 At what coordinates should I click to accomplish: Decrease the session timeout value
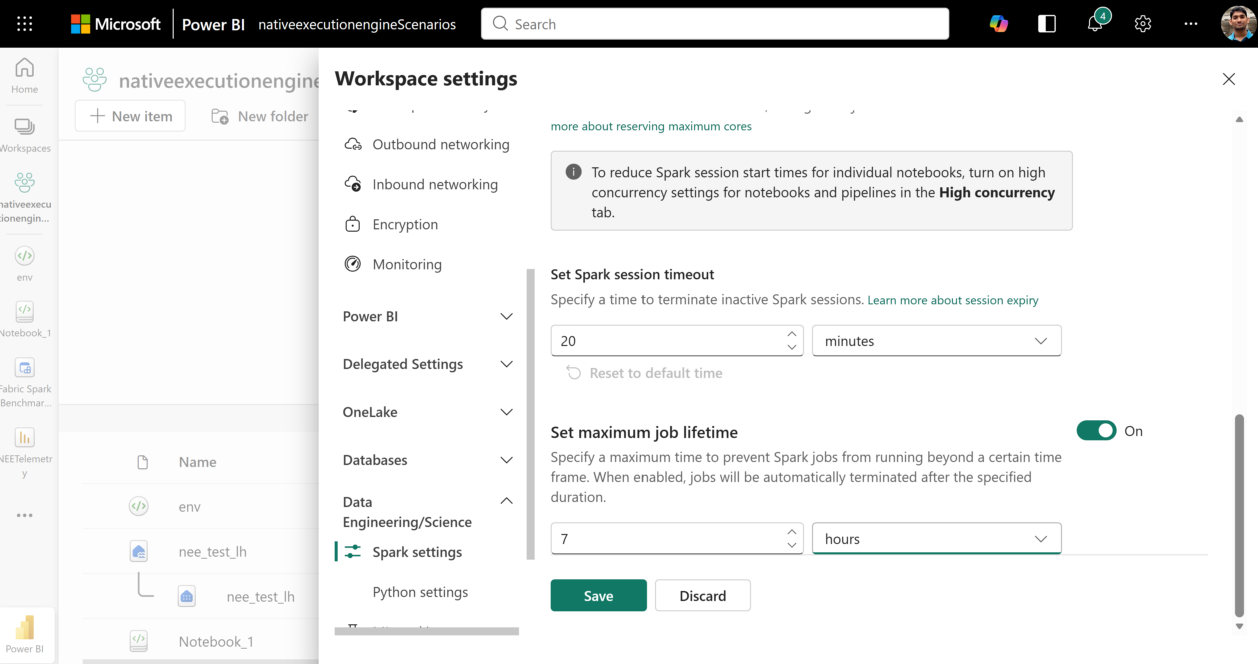[x=792, y=347]
